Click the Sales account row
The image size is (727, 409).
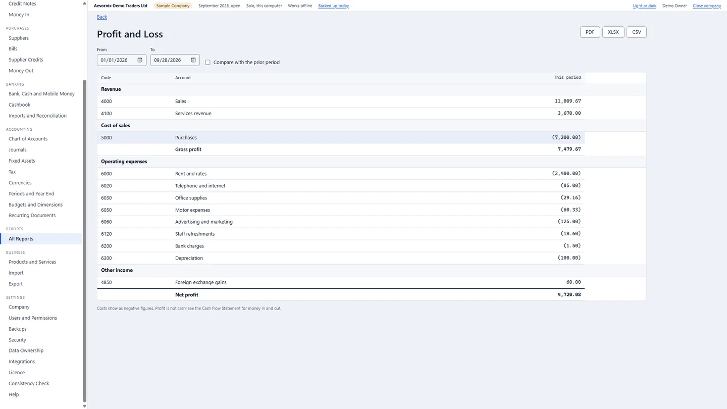click(341, 101)
